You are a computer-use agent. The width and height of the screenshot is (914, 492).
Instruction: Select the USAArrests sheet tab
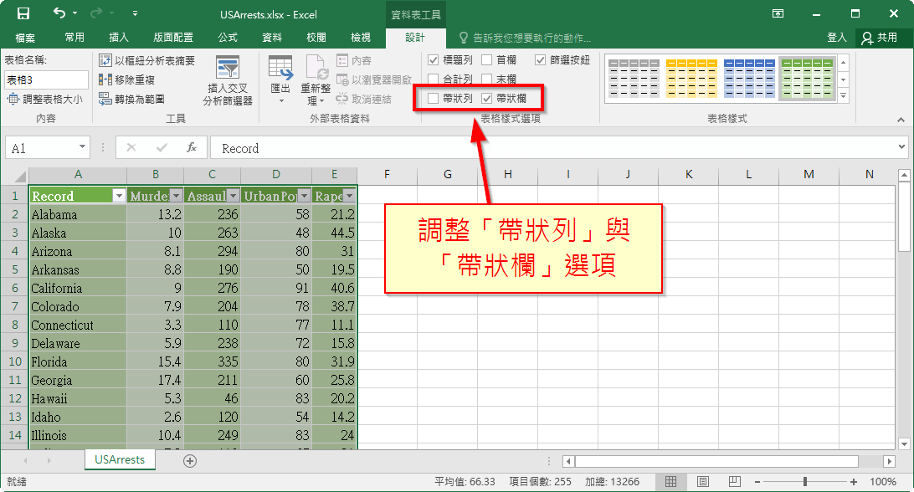point(119,459)
